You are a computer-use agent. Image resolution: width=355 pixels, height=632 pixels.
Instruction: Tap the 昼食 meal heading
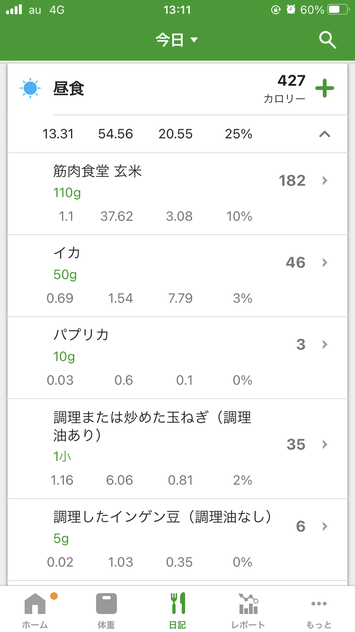click(69, 89)
